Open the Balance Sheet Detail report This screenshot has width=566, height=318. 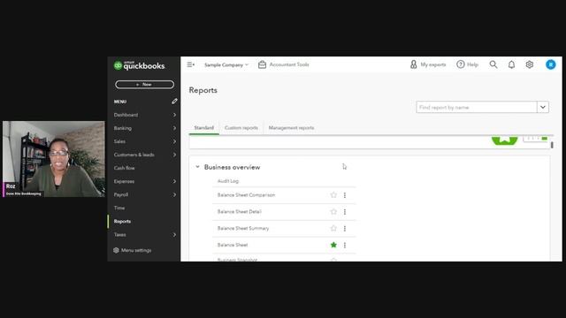click(x=240, y=212)
